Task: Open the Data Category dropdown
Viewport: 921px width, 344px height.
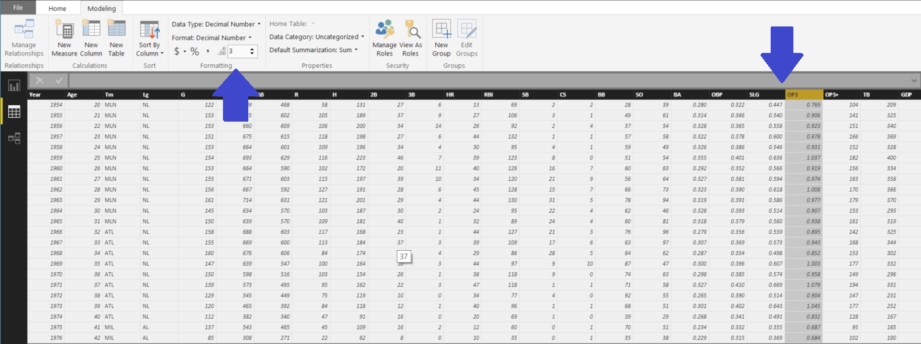Action: click(316, 37)
